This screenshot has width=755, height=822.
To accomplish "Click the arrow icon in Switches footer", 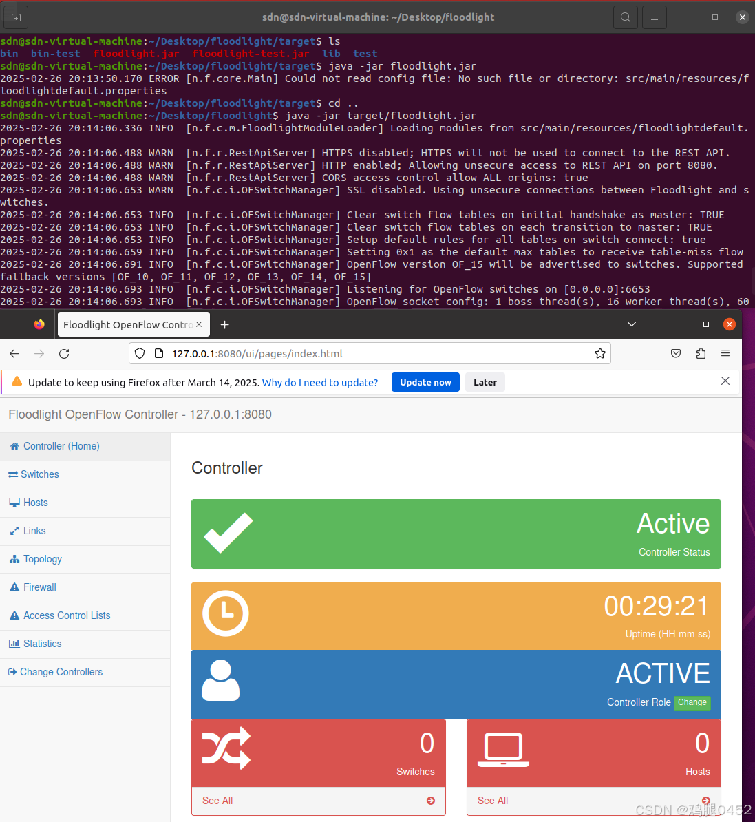I will click(x=431, y=801).
